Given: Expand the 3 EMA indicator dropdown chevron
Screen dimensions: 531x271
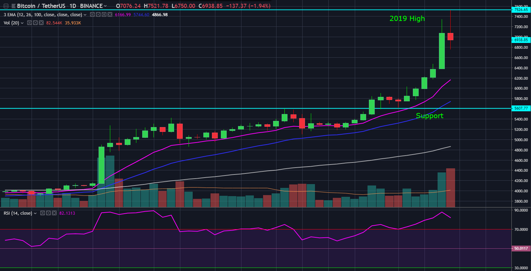Looking at the screenshot, I should click(x=85, y=15).
